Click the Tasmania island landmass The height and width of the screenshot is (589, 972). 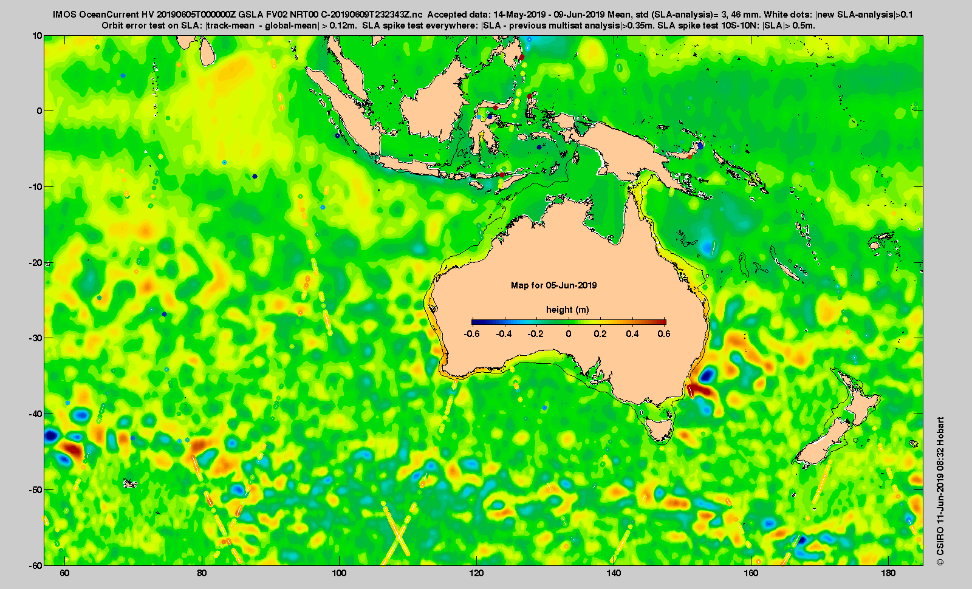[660, 427]
